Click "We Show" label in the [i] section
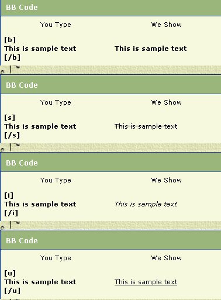221x300 pixels. [167, 180]
